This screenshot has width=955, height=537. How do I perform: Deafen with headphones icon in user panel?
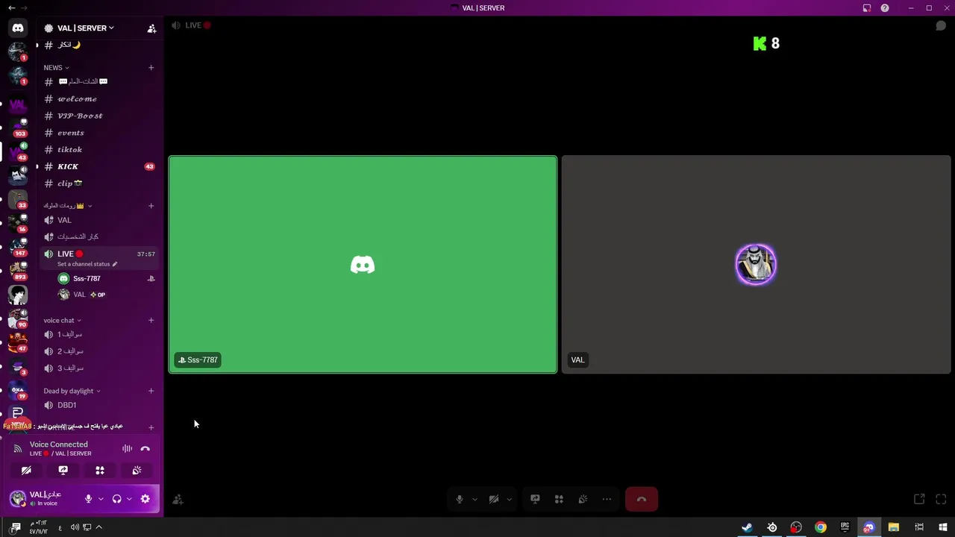(116, 499)
